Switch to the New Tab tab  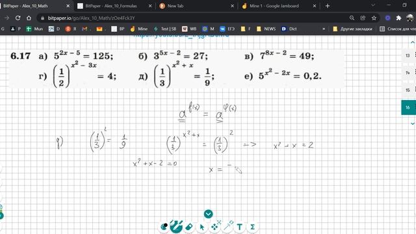point(196,6)
